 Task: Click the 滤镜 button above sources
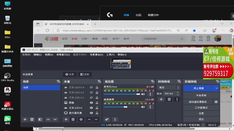click(85, 75)
